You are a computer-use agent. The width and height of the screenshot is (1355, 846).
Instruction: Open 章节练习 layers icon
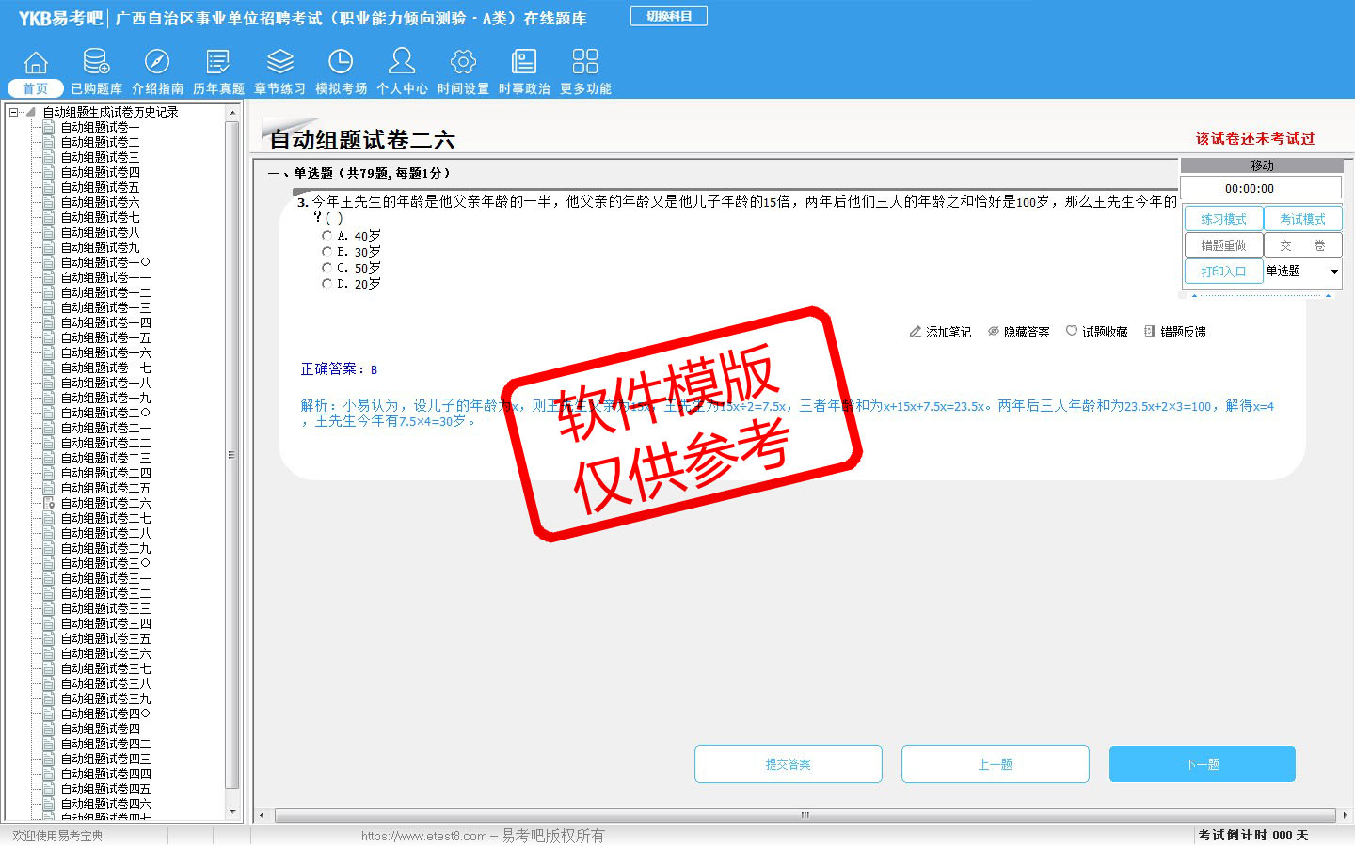pos(279,62)
